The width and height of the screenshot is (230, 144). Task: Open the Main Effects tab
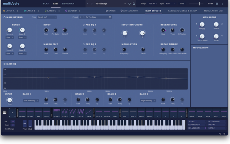(153, 11)
